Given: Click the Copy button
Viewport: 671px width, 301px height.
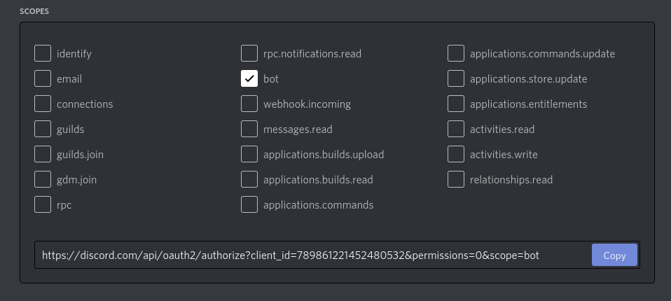Looking at the screenshot, I should (614, 255).
